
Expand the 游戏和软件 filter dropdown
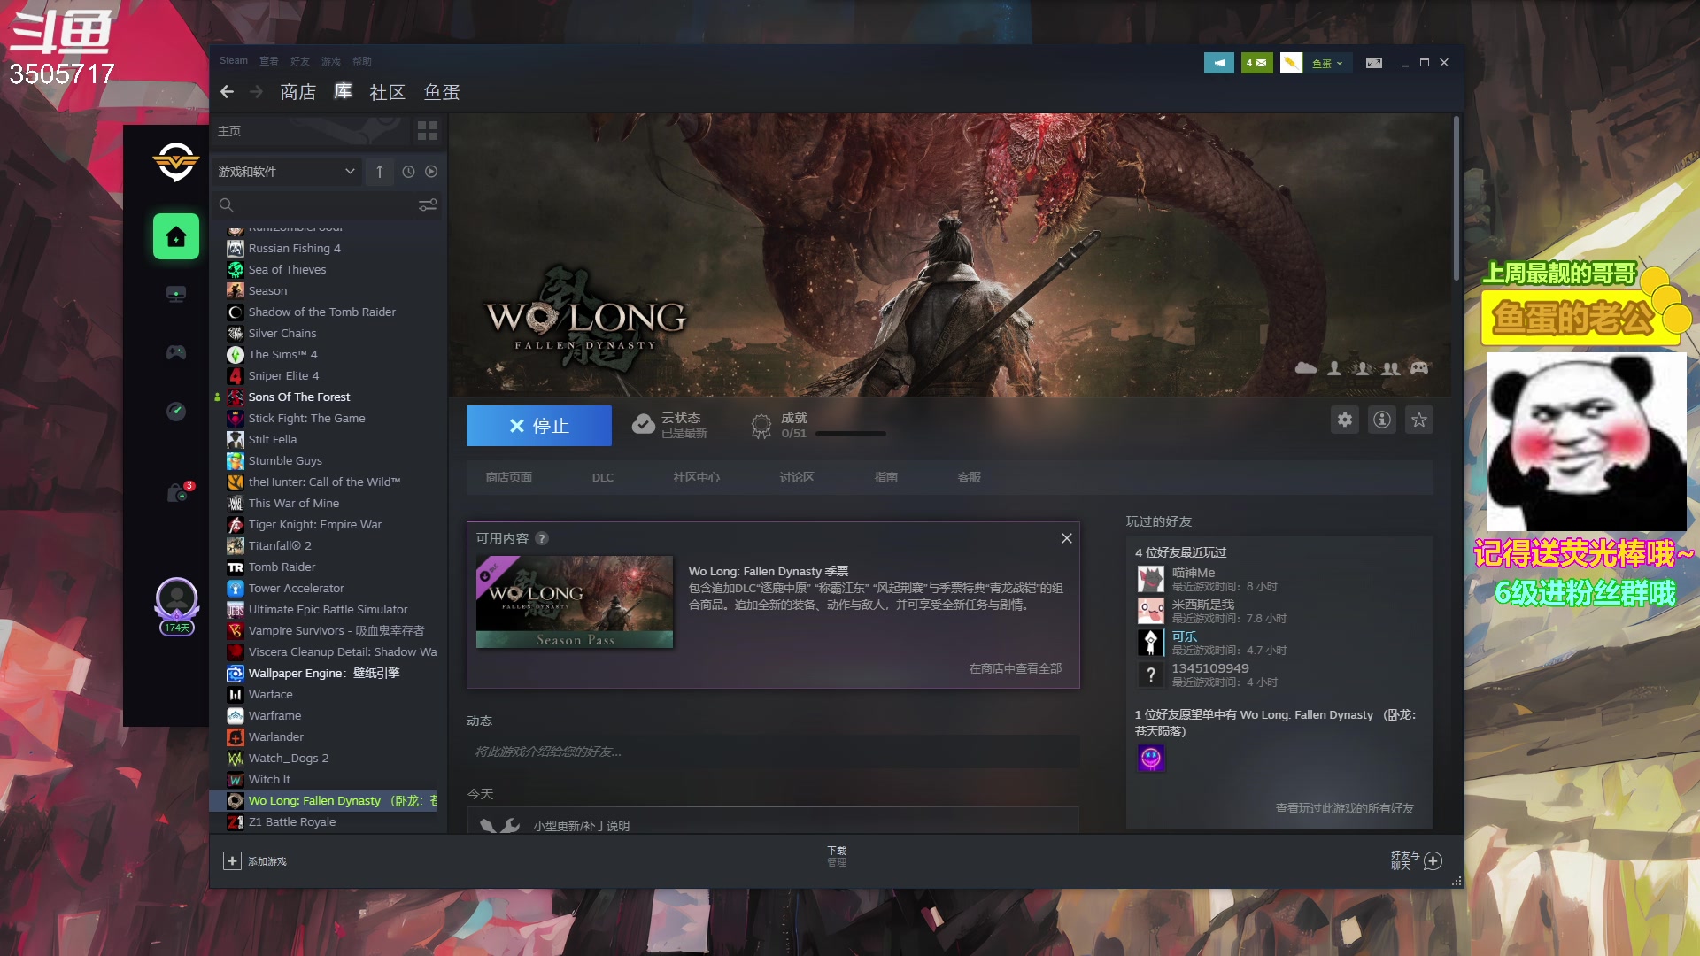(x=286, y=172)
